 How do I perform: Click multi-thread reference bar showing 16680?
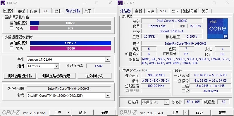point(70,48)
